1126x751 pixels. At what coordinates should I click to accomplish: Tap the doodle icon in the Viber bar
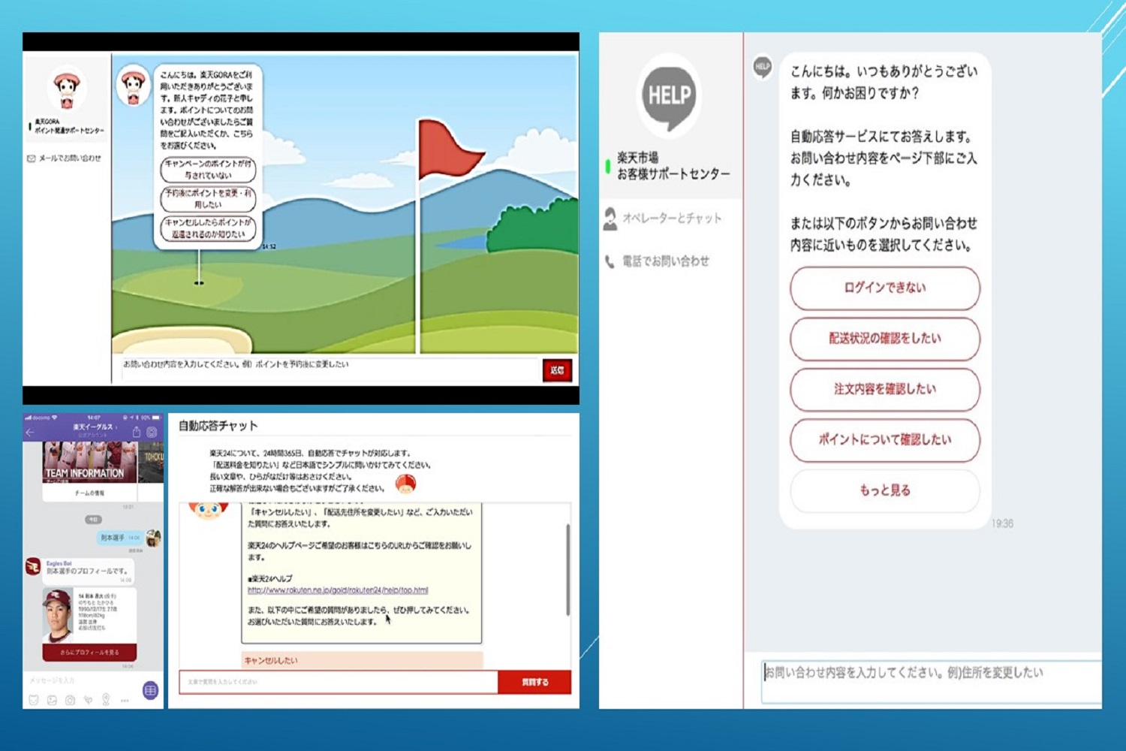coord(88,700)
